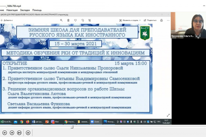Open the Фотогр... Photos taskbar button
Image resolution: width=206 pixels, height=137 pixels.
(x=109, y=122)
